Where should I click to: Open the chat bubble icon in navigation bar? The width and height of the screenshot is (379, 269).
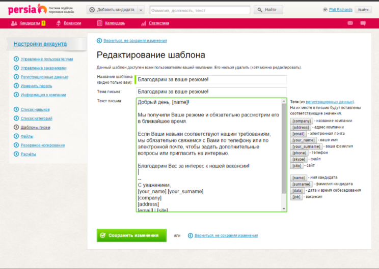pos(363,23)
